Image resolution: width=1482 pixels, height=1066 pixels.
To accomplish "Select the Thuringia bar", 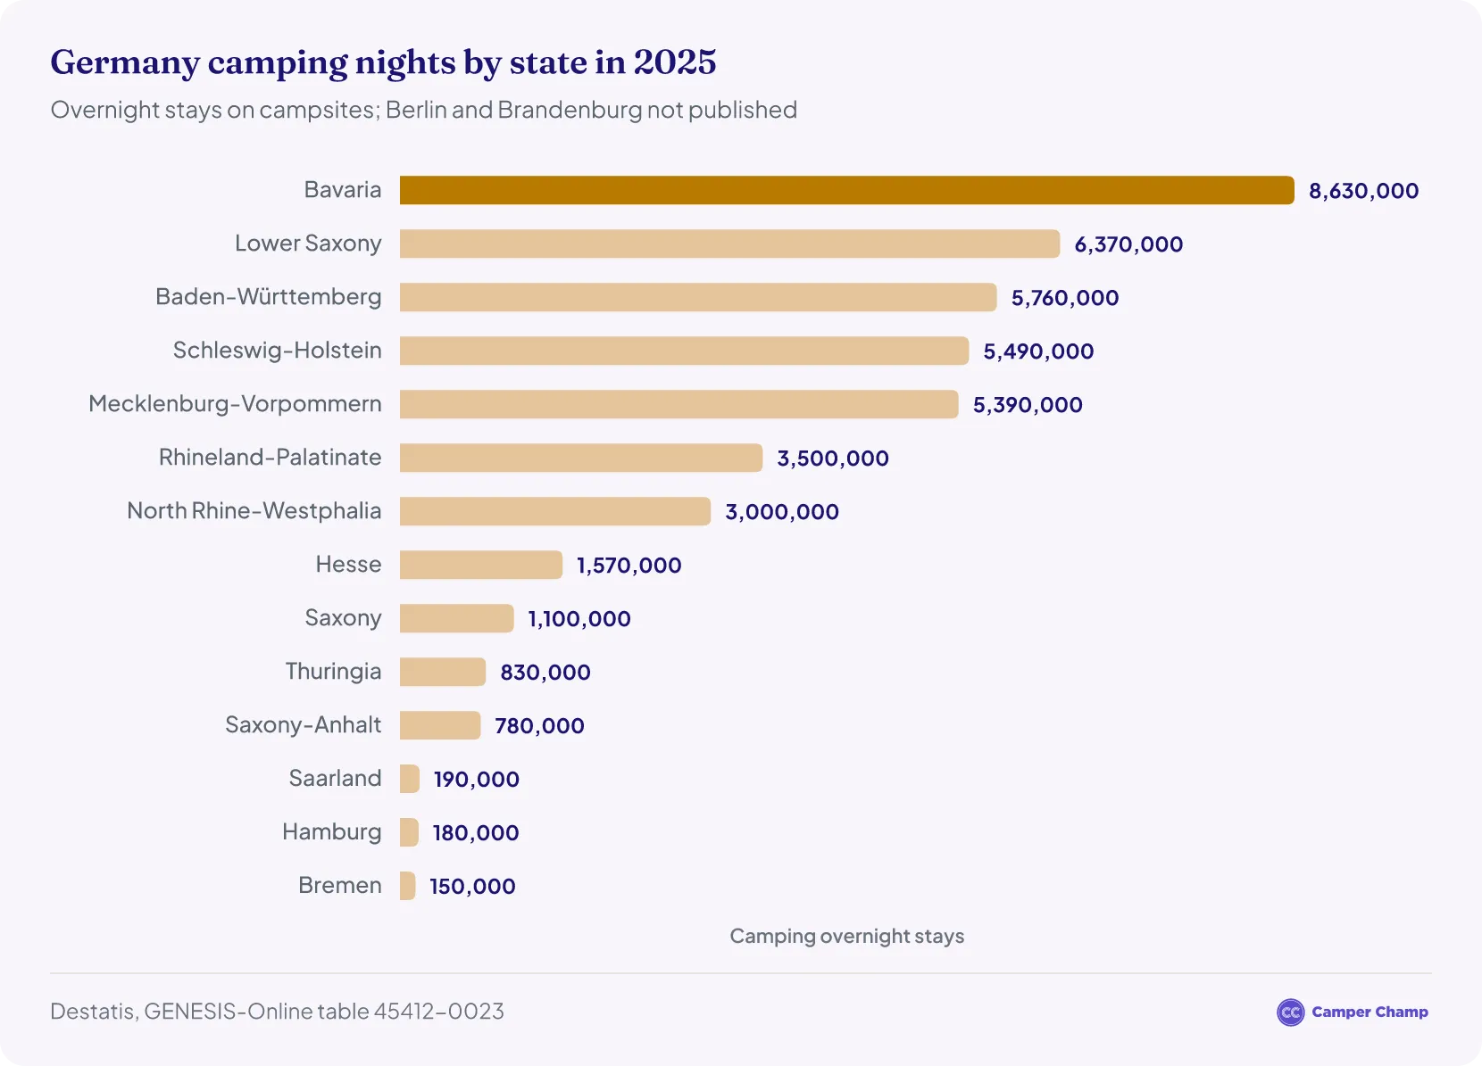I will pyautogui.click(x=443, y=672).
